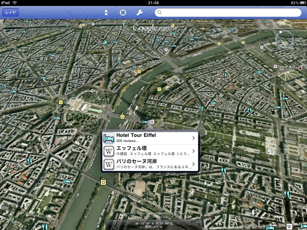Select the cocktail glass bar marker
The height and width of the screenshot is (230, 307).
123,24
